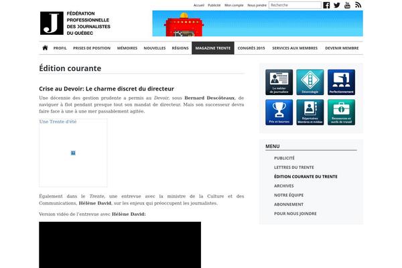Click the Accueil link at top

199,5
